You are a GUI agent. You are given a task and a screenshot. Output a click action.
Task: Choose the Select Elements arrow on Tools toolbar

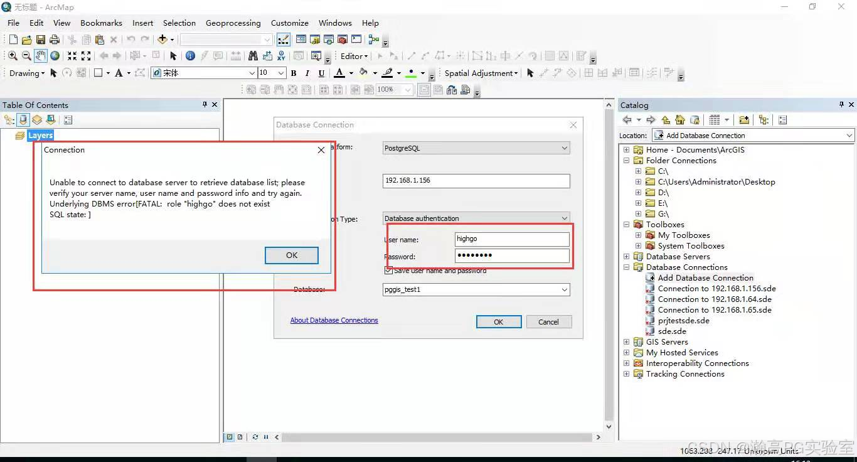pos(173,56)
